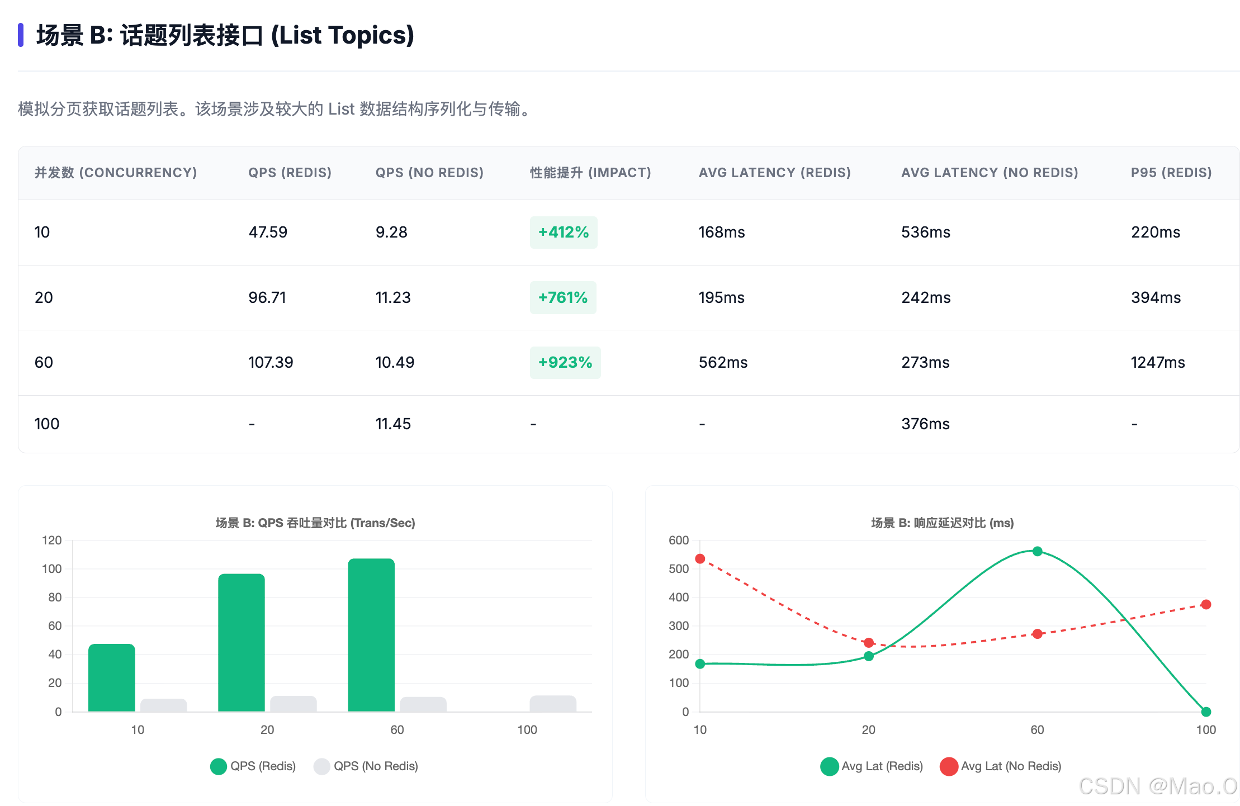
Task: Toggle the Avg Lat (Redis) legend item
Action: pyautogui.click(x=881, y=766)
